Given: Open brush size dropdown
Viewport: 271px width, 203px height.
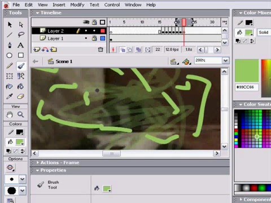Looking at the screenshot, I should pos(22,179).
